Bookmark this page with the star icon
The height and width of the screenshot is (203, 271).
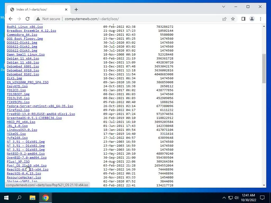tap(233, 19)
